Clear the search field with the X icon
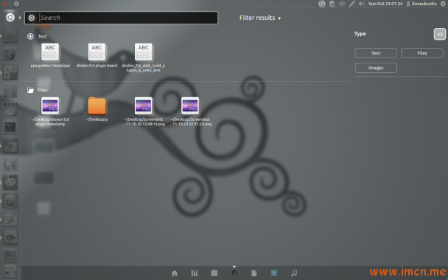The image size is (448, 280). (32, 18)
